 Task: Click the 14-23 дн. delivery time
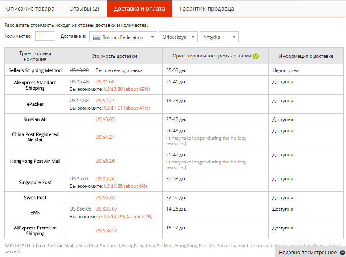pyautogui.click(x=176, y=101)
